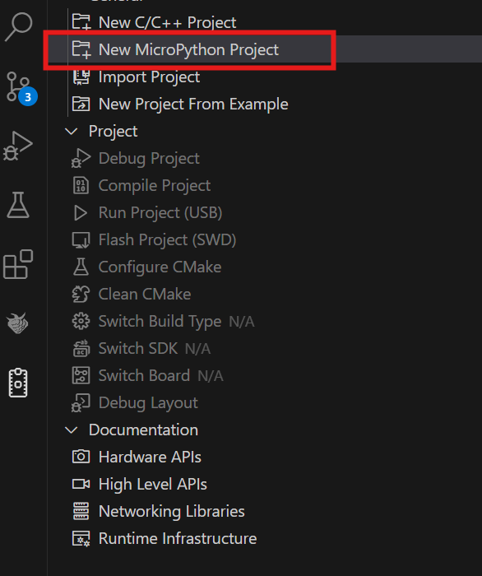Click the Hardware APIs camera icon
This screenshot has height=576, width=482.
pyautogui.click(x=81, y=457)
